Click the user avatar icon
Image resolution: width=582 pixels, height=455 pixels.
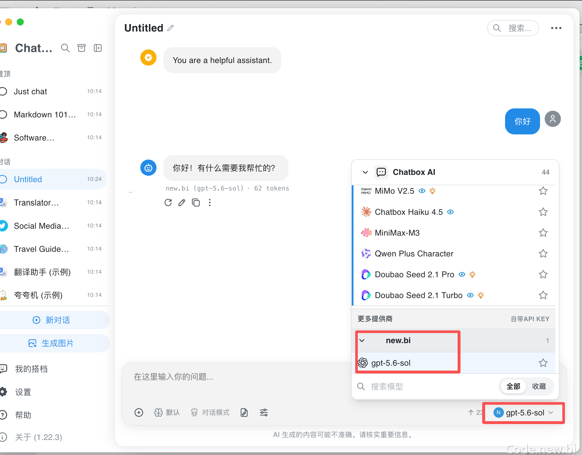[552, 119]
